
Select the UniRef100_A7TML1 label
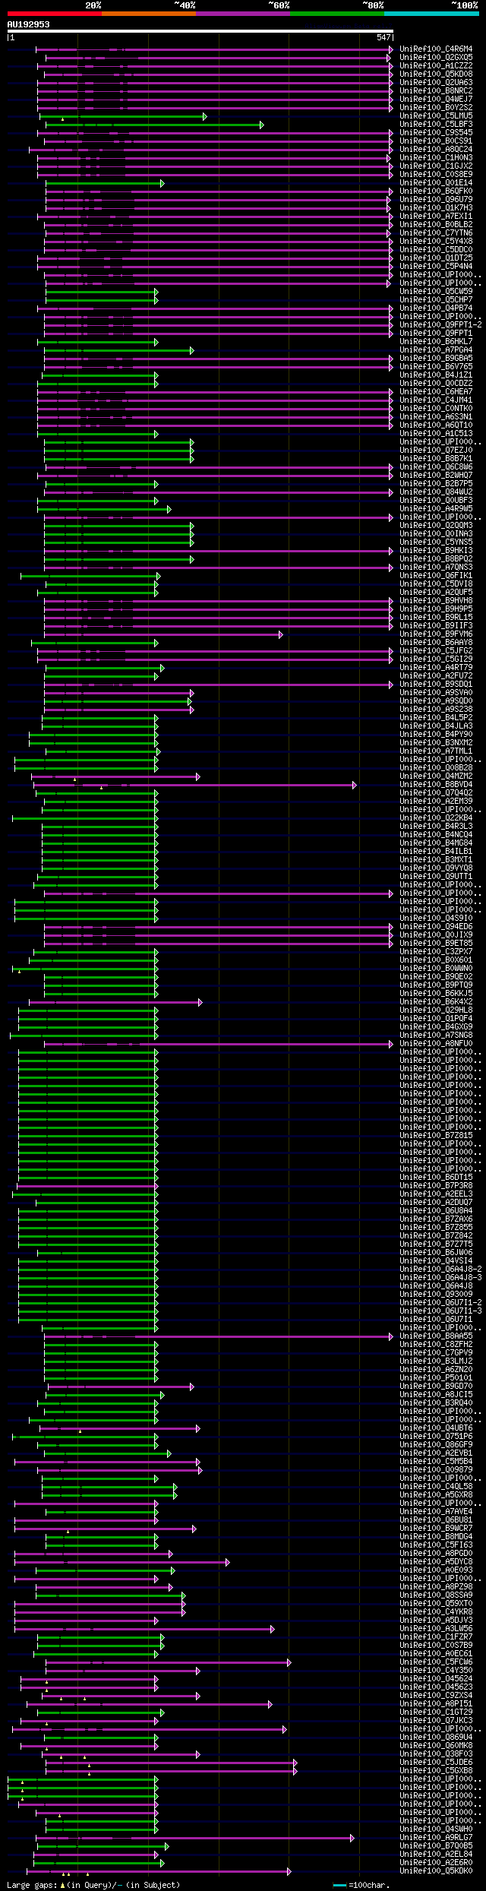click(436, 751)
